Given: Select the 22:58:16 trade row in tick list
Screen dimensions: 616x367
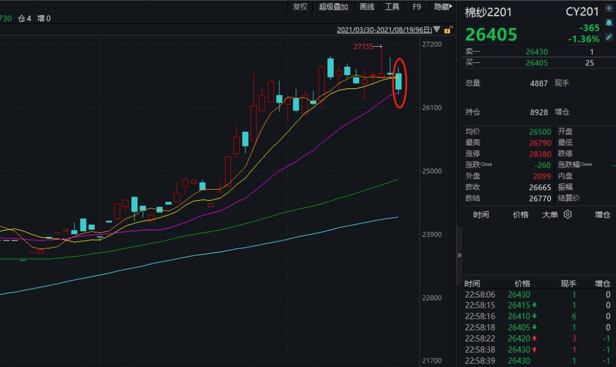Looking at the screenshot, I should (536, 316).
